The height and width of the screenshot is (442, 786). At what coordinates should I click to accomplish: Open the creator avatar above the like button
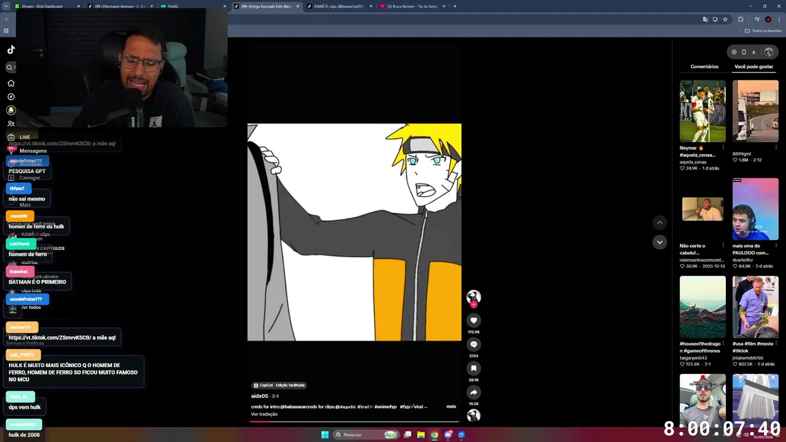(473, 297)
